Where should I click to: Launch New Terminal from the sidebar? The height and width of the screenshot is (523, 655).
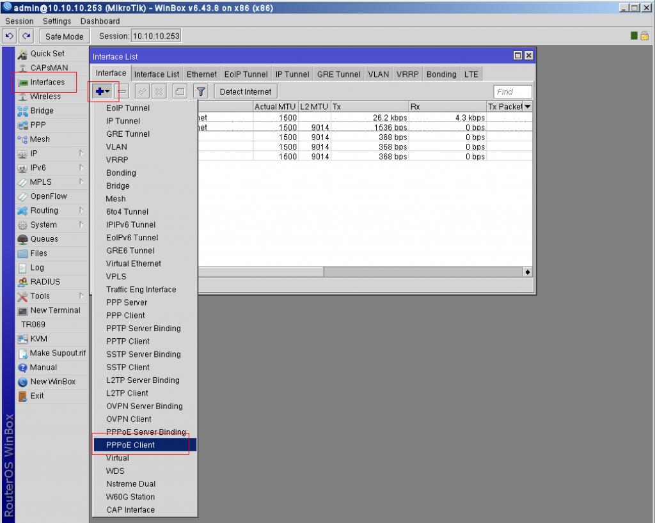55,310
